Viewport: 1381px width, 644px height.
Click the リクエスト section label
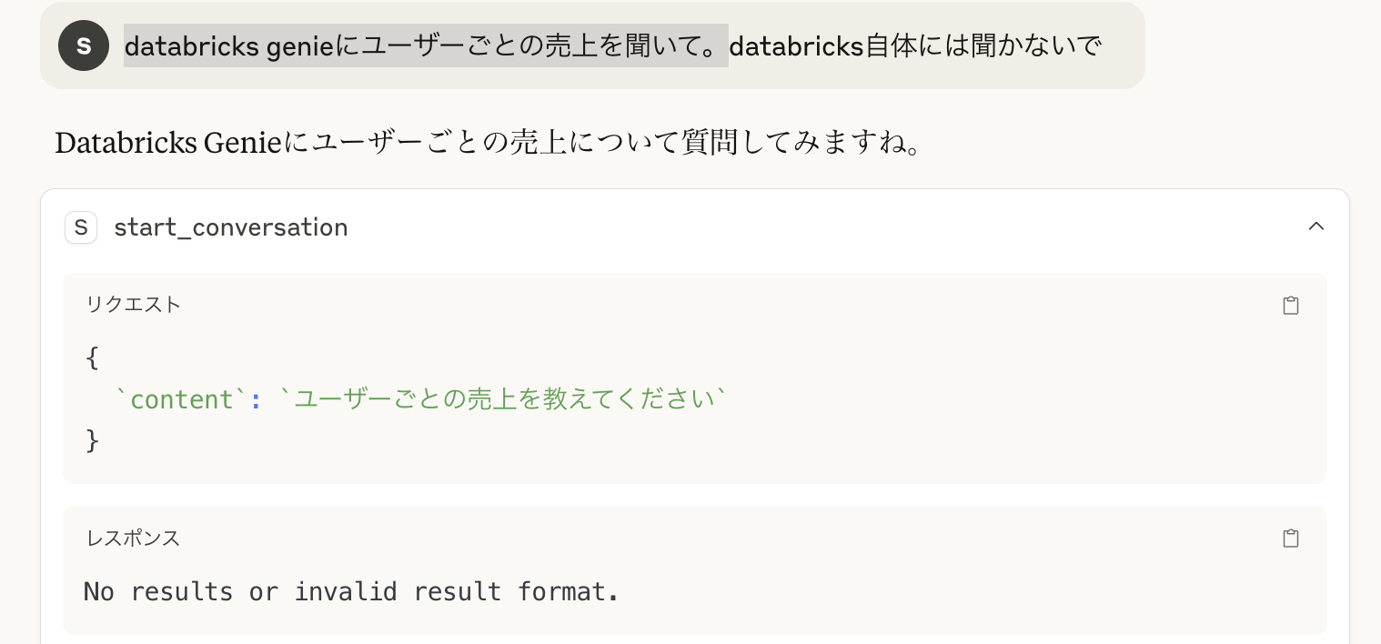tap(134, 305)
